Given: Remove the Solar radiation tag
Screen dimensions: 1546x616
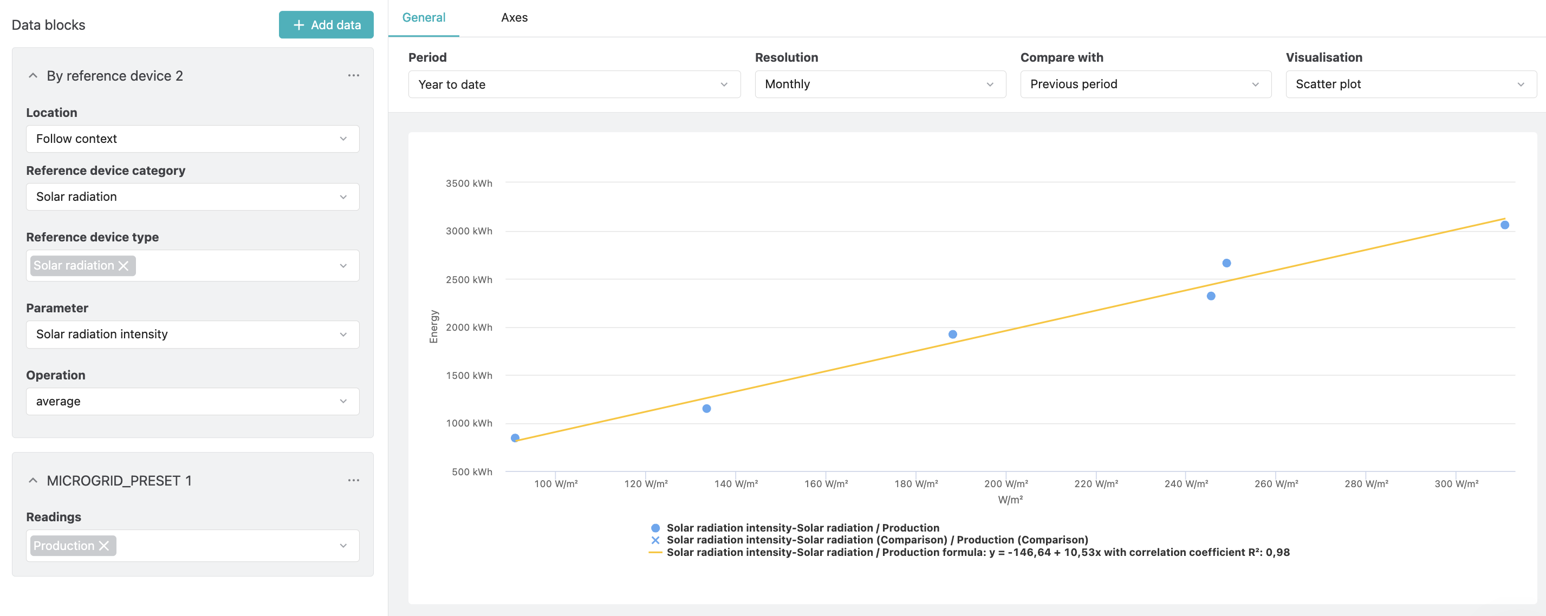Looking at the screenshot, I should [124, 266].
